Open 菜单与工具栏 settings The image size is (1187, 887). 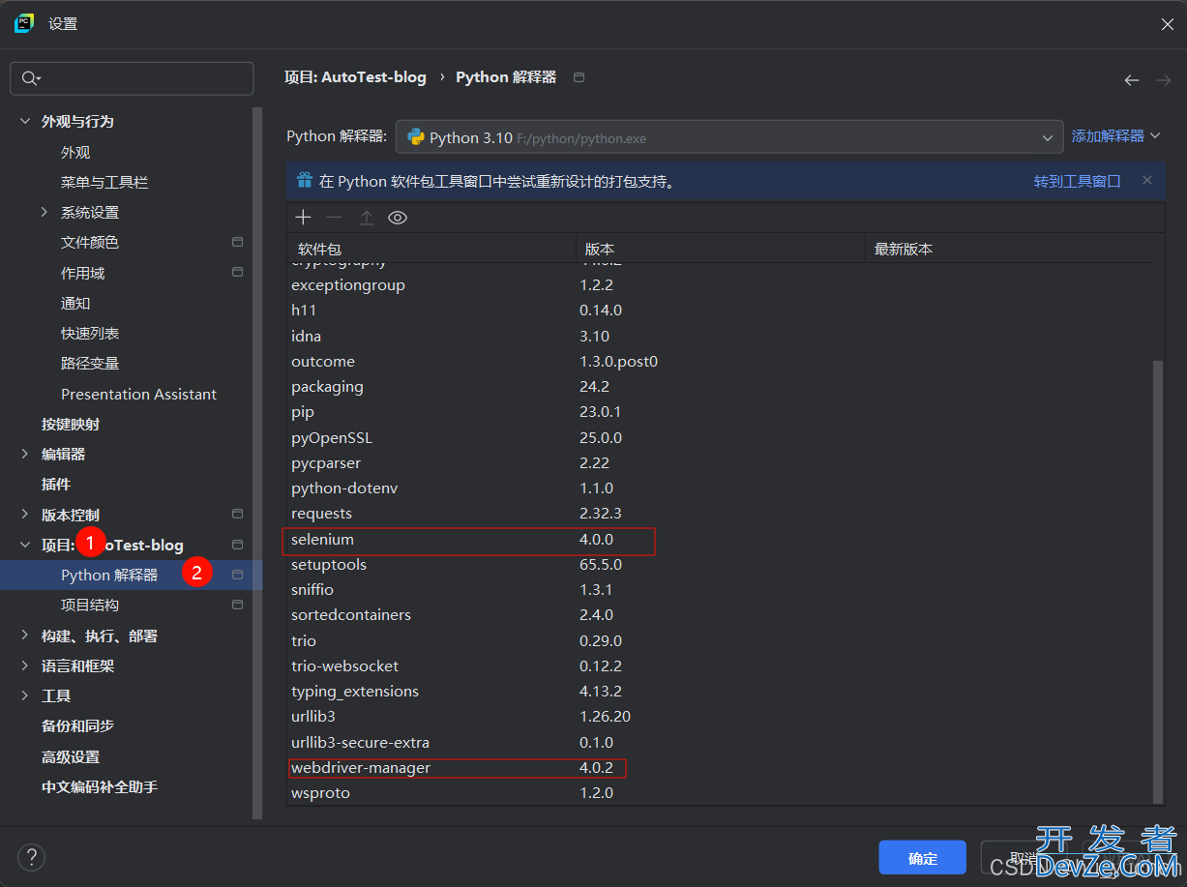tap(104, 182)
